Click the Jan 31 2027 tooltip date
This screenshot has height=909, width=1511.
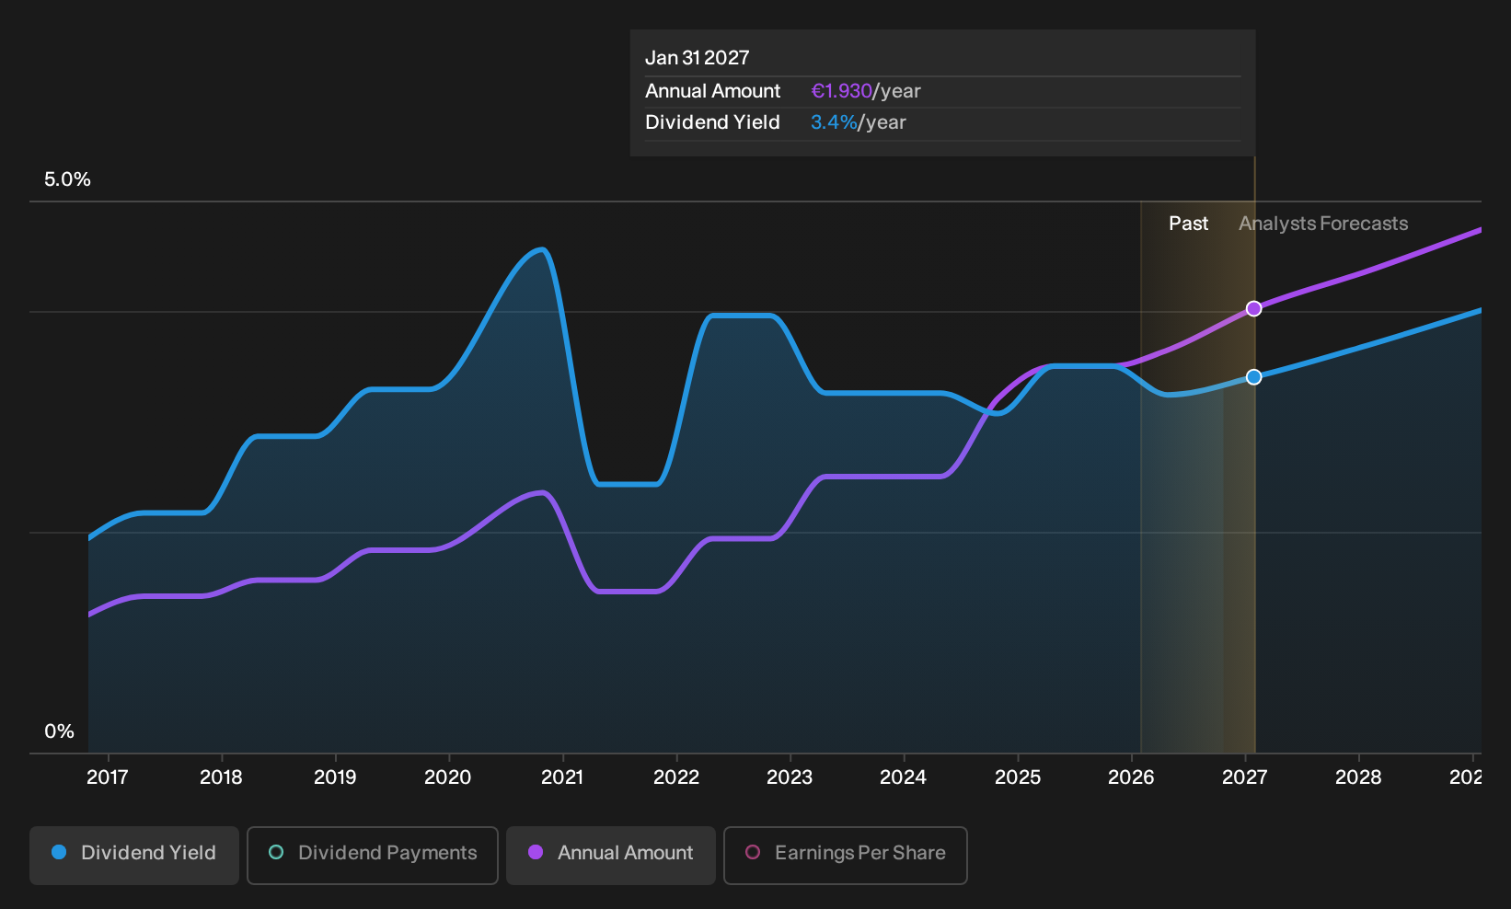tap(698, 58)
